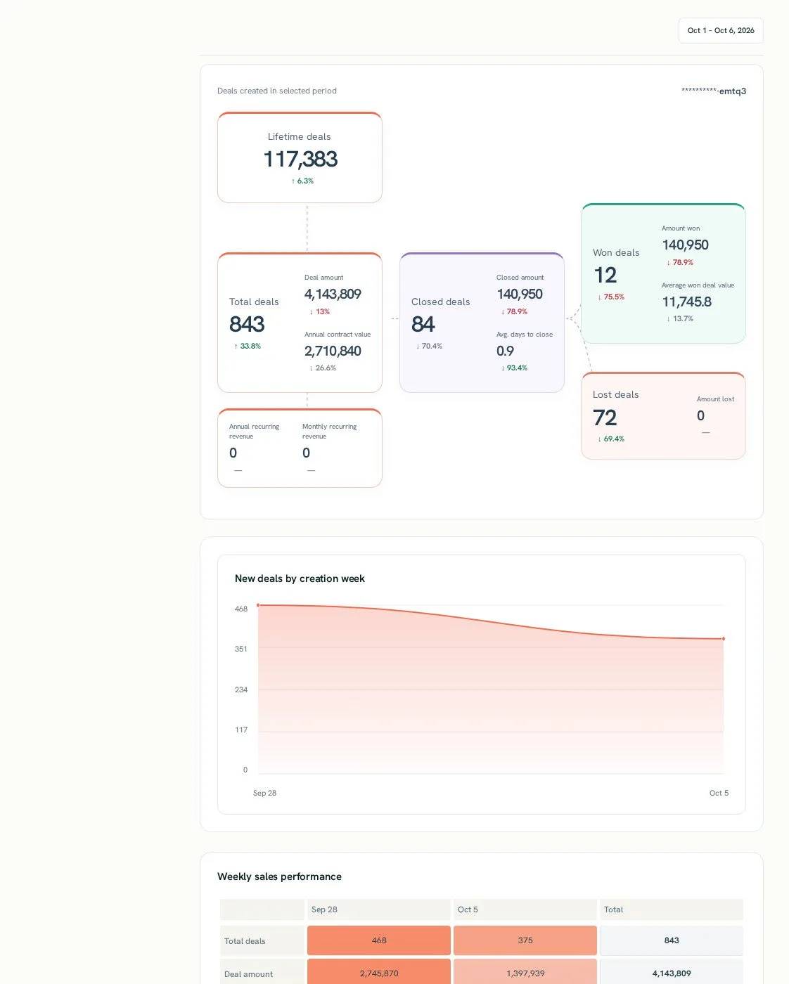Screen dimensions: 789x984
Task: Select the Amount lost value 0
Action: [x=700, y=415]
